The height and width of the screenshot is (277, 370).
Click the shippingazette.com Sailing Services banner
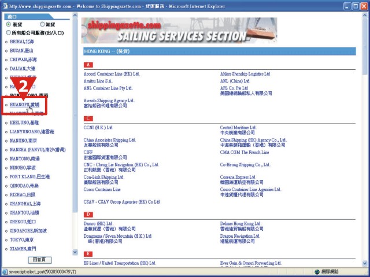click(x=179, y=31)
